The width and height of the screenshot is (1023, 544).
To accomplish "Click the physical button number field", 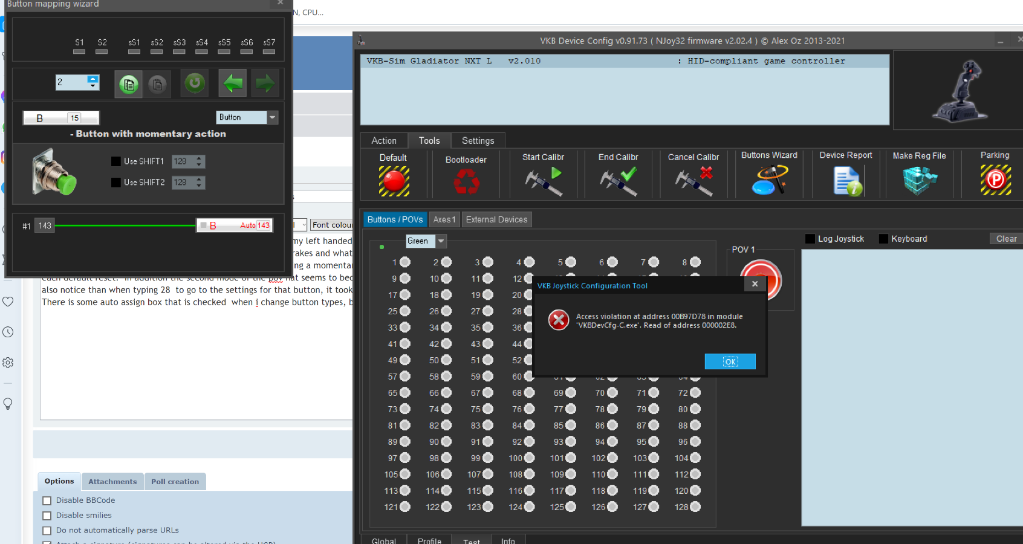I will [74, 118].
